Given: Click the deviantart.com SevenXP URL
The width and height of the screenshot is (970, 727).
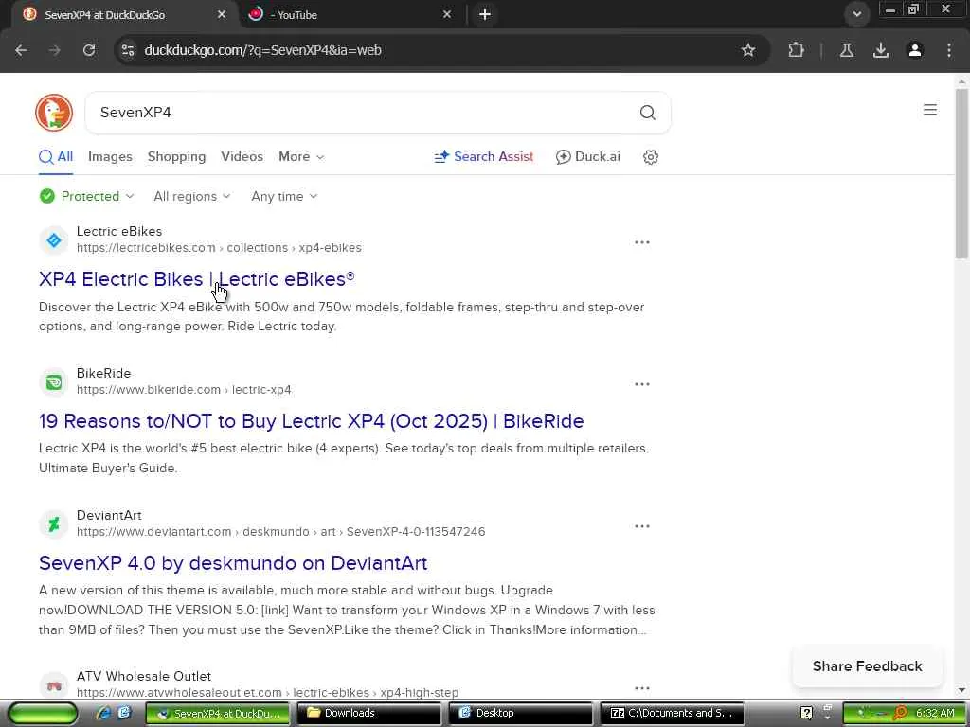Looking at the screenshot, I should click(x=280, y=532).
